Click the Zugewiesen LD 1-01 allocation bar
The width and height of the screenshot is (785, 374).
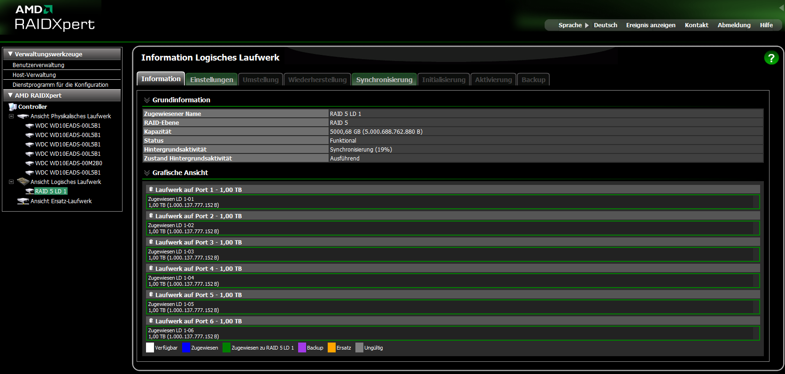pyautogui.click(x=453, y=202)
